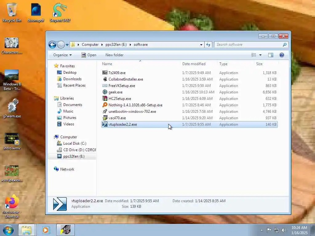
Task: Click the network tray icon
Action: click(277, 230)
